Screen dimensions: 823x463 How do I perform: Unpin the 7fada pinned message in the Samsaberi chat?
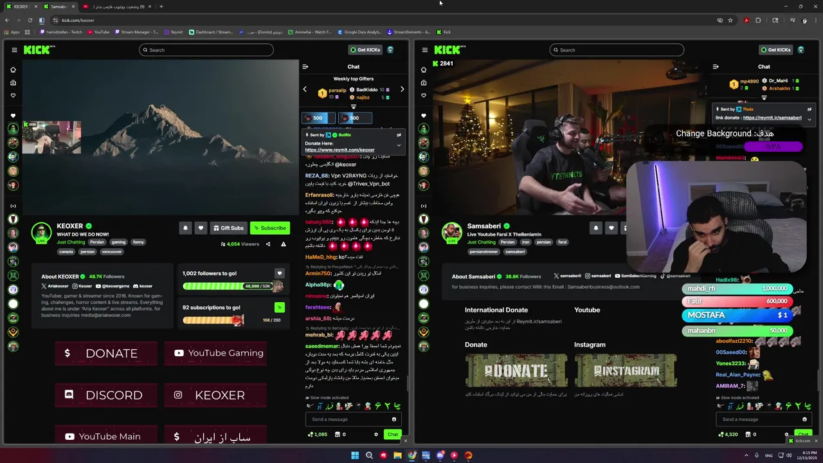(x=809, y=109)
